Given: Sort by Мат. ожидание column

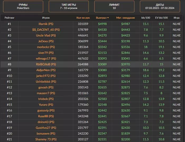Looking at the screenshot, I should click(126, 18).
